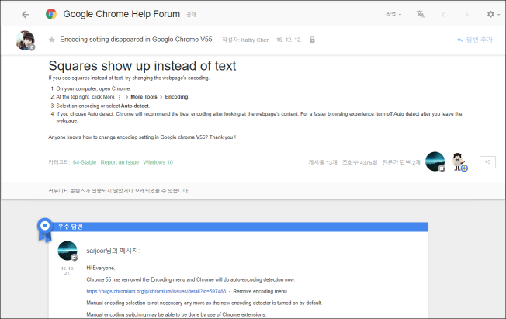This screenshot has height=319, width=506.
Task: Click the lock icon next to date
Action: tap(312, 40)
